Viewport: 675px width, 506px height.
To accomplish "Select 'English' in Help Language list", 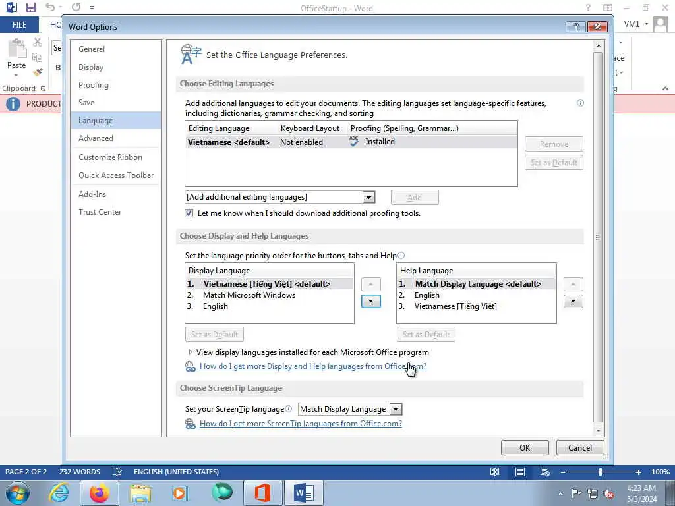I will pos(476,295).
